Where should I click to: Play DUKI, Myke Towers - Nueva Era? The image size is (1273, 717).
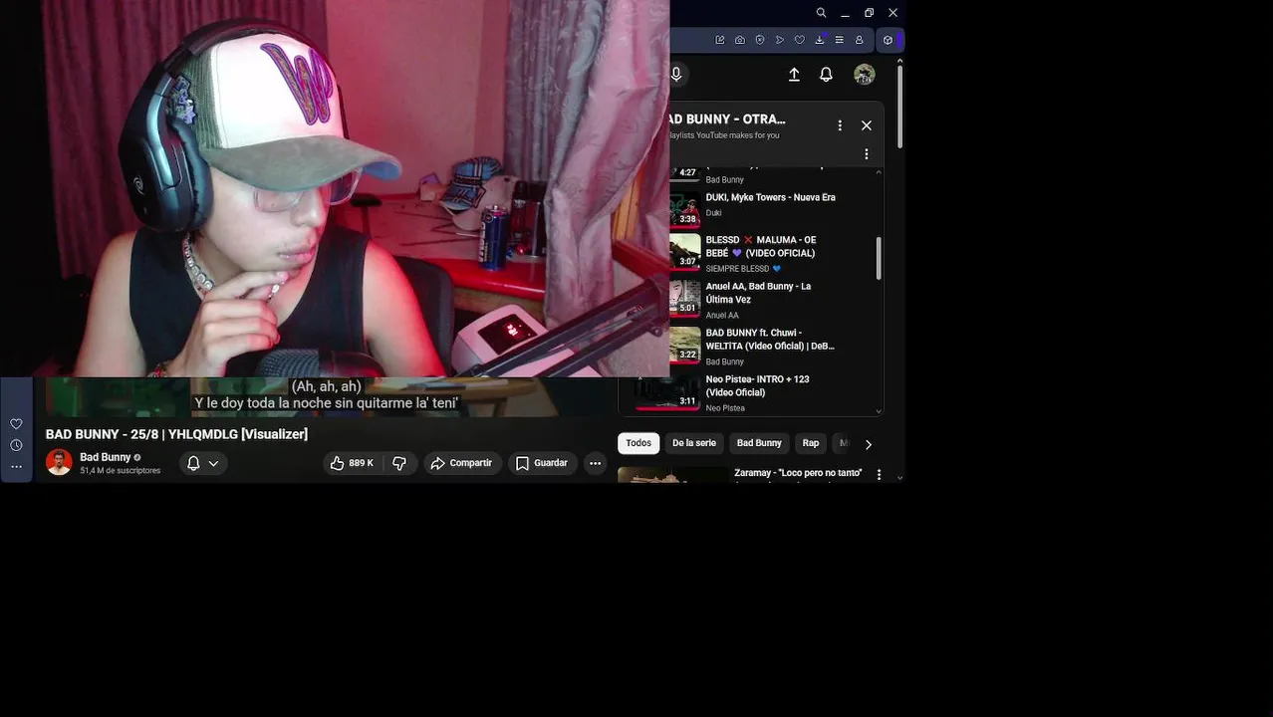pos(771,197)
